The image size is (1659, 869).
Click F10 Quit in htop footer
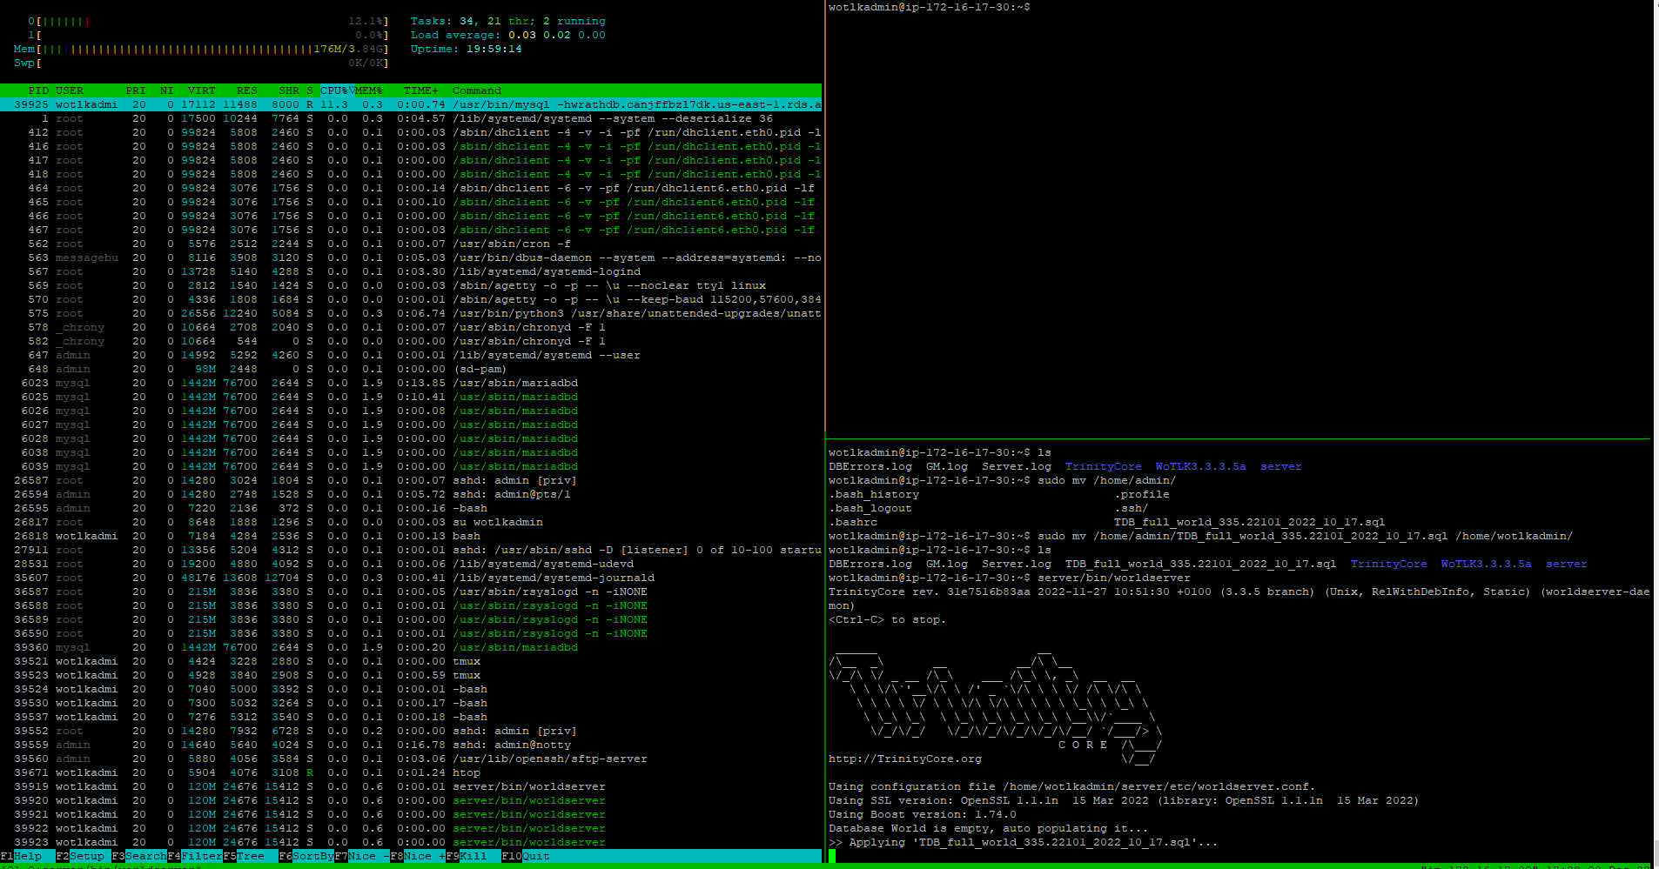coord(534,856)
